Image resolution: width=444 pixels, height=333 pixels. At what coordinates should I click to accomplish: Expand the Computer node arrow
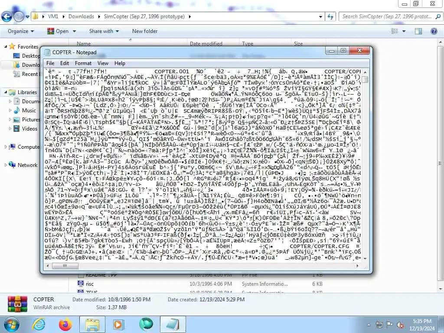click(6, 147)
